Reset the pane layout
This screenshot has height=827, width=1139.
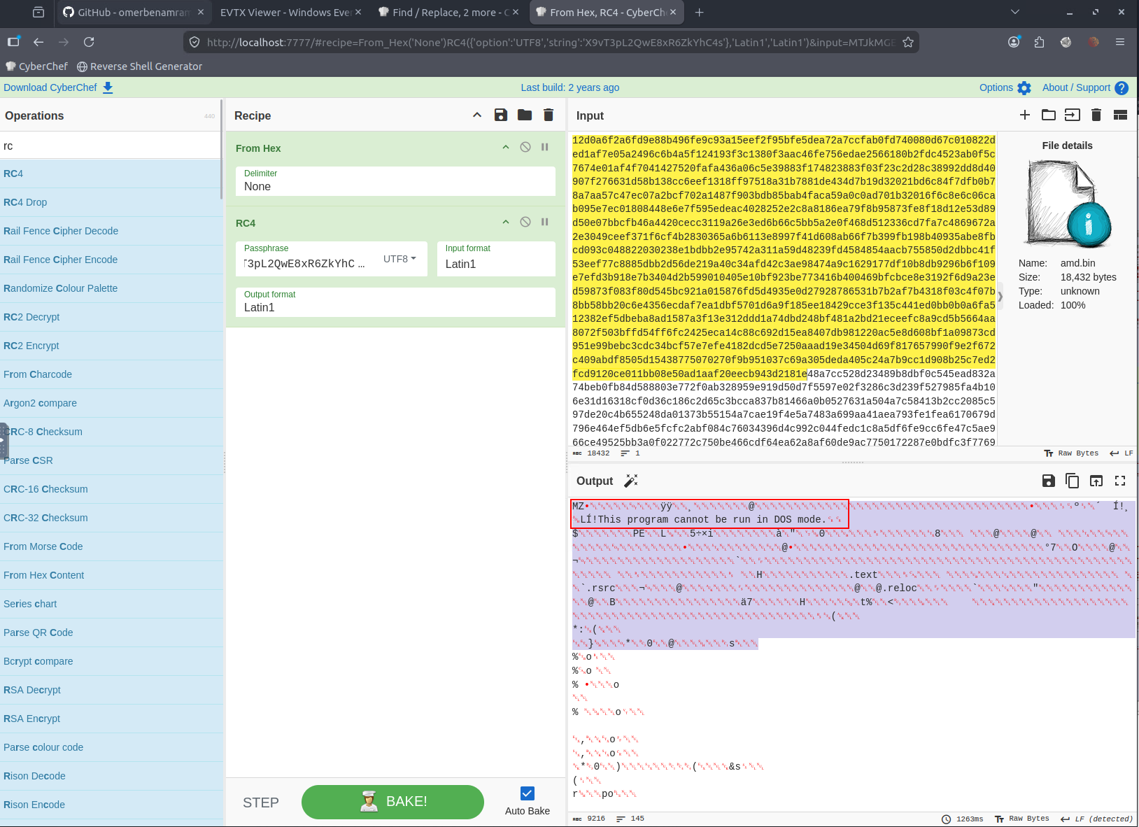pos(1120,115)
